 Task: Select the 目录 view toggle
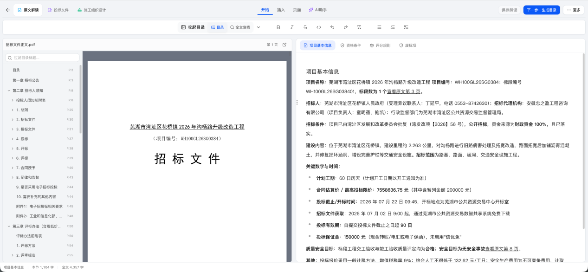point(217,27)
